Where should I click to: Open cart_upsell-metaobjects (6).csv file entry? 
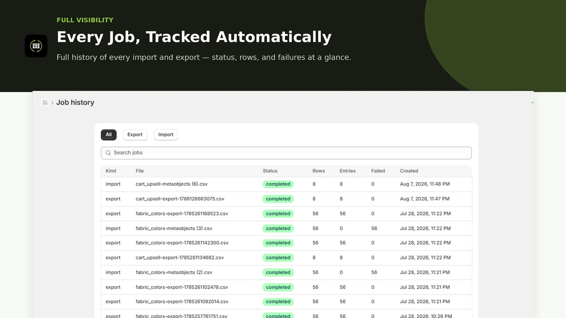point(172,184)
